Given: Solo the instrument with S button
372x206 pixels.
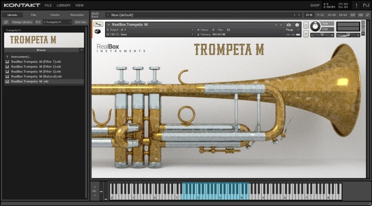Looking at the screenshot, I should [306, 25].
